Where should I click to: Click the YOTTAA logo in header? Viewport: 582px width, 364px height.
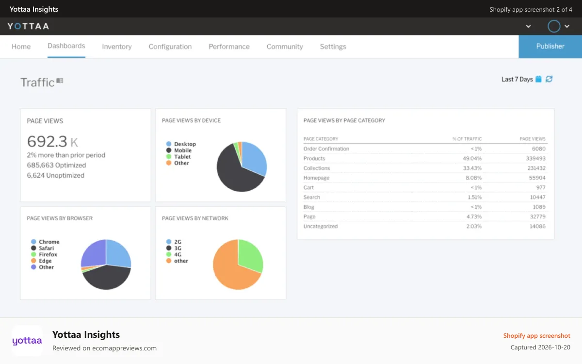click(28, 26)
